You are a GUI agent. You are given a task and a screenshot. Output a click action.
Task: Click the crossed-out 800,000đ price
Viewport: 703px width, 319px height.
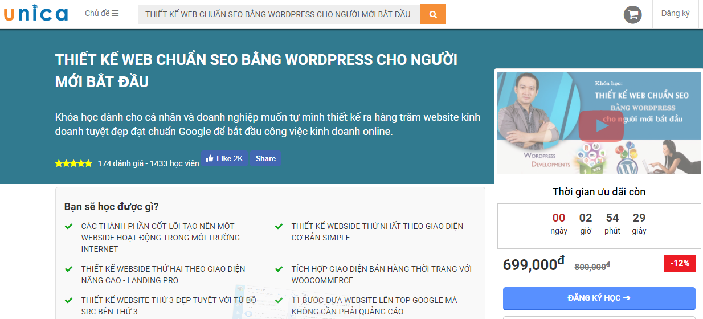coord(592,266)
